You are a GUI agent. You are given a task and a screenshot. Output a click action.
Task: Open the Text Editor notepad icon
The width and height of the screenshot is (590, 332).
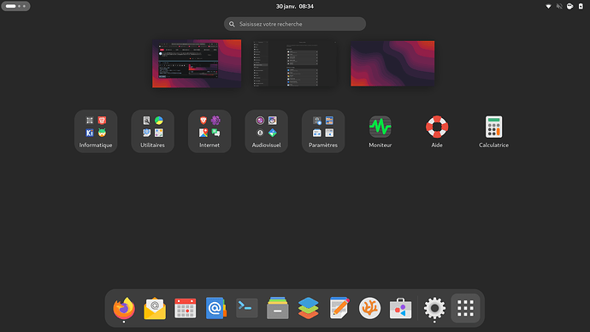[339, 308]
